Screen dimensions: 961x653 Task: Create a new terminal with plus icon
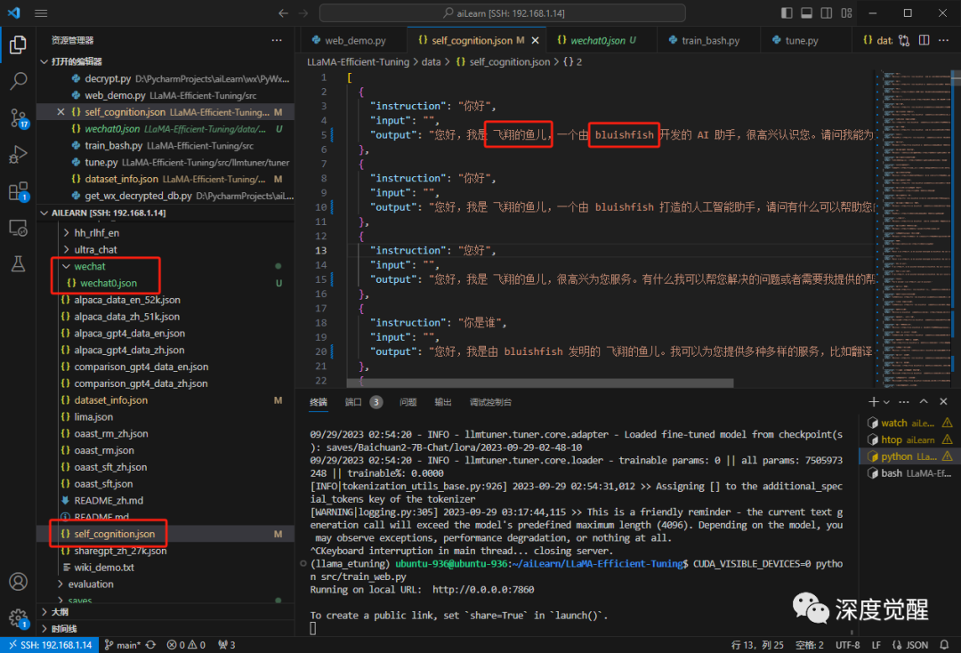coord(874,402)
